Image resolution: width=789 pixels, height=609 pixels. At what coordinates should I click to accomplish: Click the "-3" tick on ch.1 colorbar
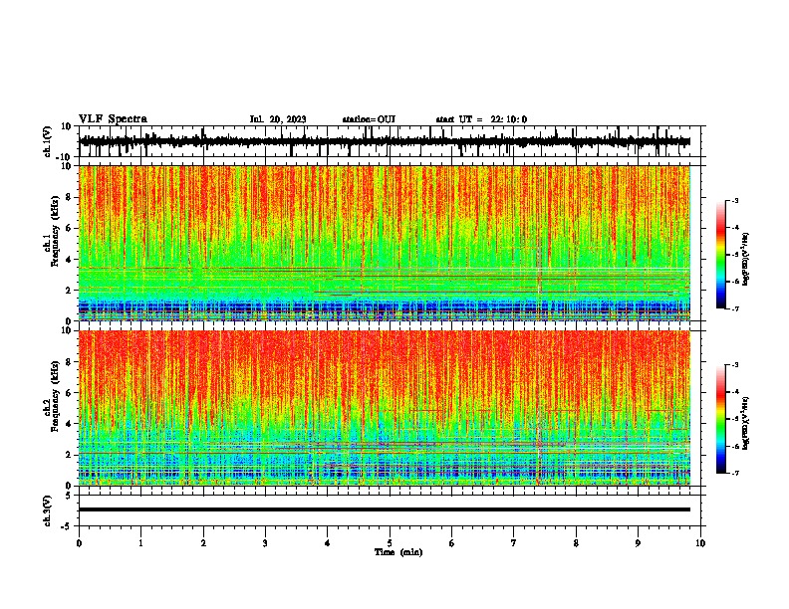734,200
